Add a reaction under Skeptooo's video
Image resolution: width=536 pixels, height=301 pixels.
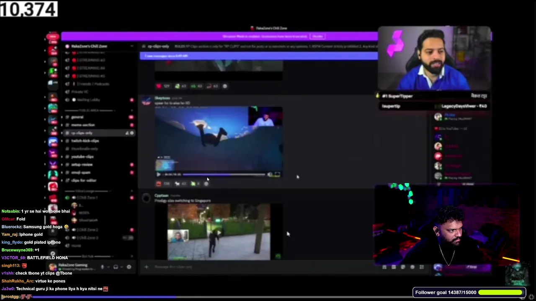[x=206, y=184]
